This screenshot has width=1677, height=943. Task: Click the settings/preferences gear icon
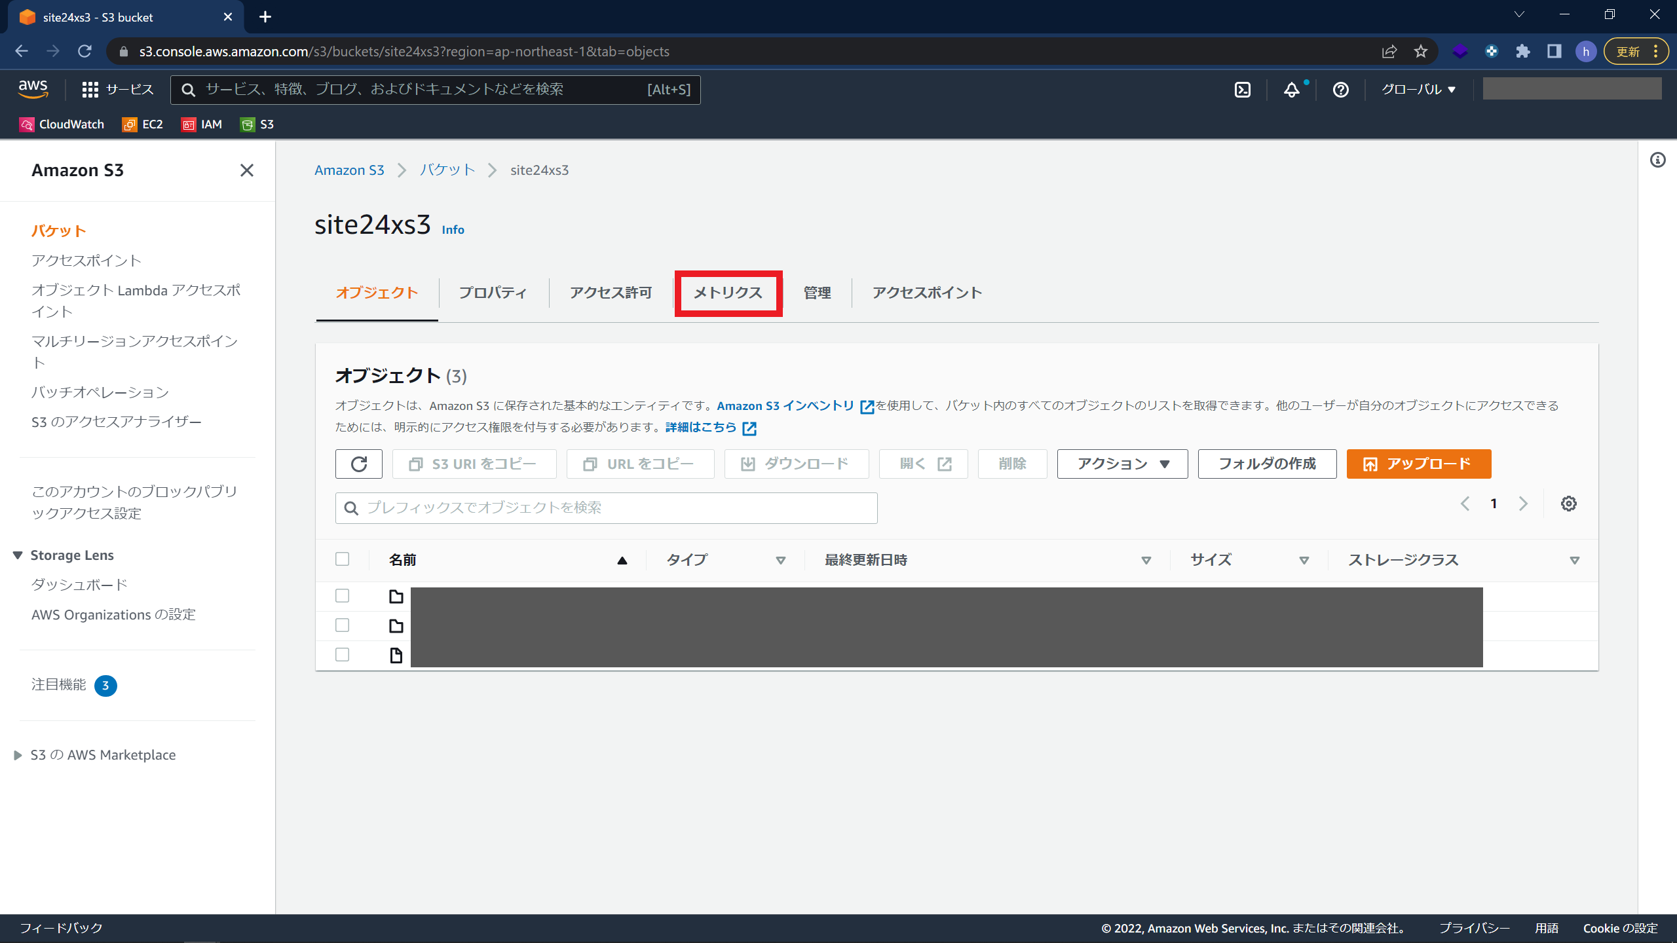tap(1569, 503)
